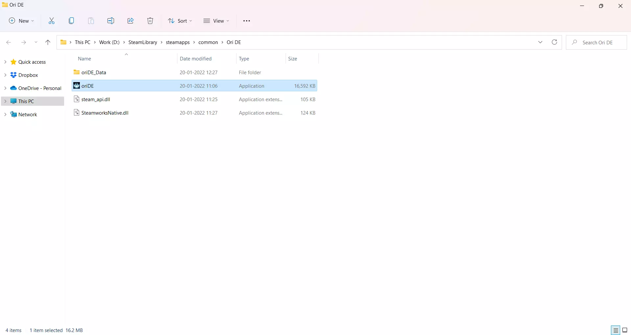Click the Ori DE breadcrumb segment
Image resolution: width=631 pixels, height=335 pixels.
coord(234,42)
